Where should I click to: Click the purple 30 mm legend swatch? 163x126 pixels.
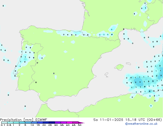click(x=58, y=123)
